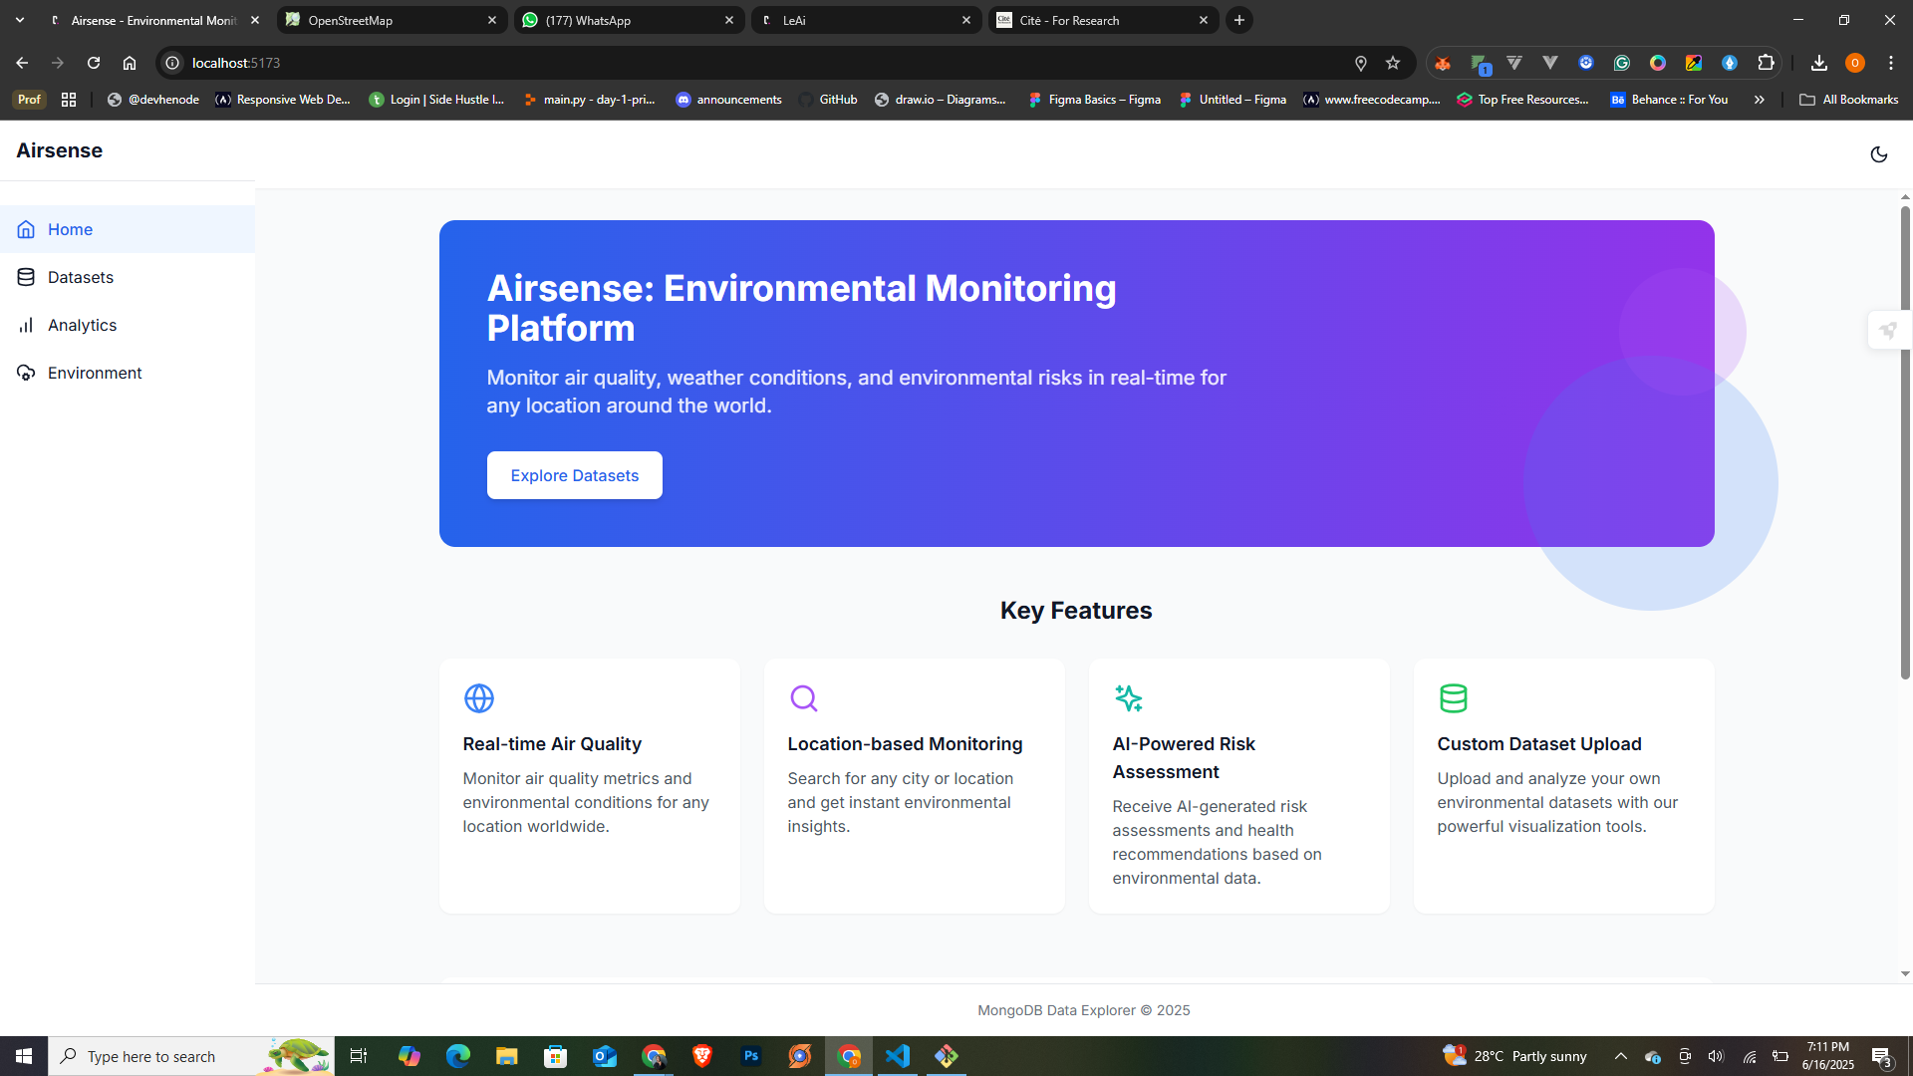1913x1076 pixels.
Task: Toggle dark mode moon icon
Action: pos(1878,154)
